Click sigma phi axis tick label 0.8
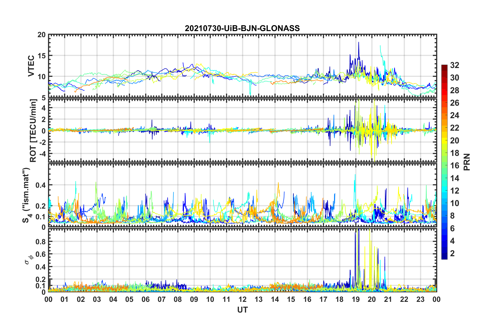The height and width of the screenshot is (324, 485). 41,241
